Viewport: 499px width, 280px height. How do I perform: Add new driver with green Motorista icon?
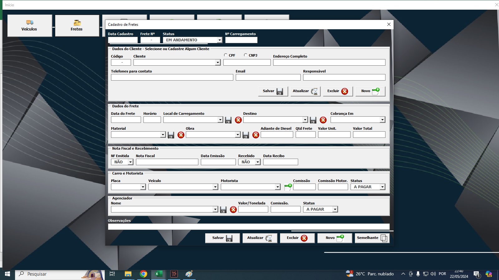(x=288, y=187)
